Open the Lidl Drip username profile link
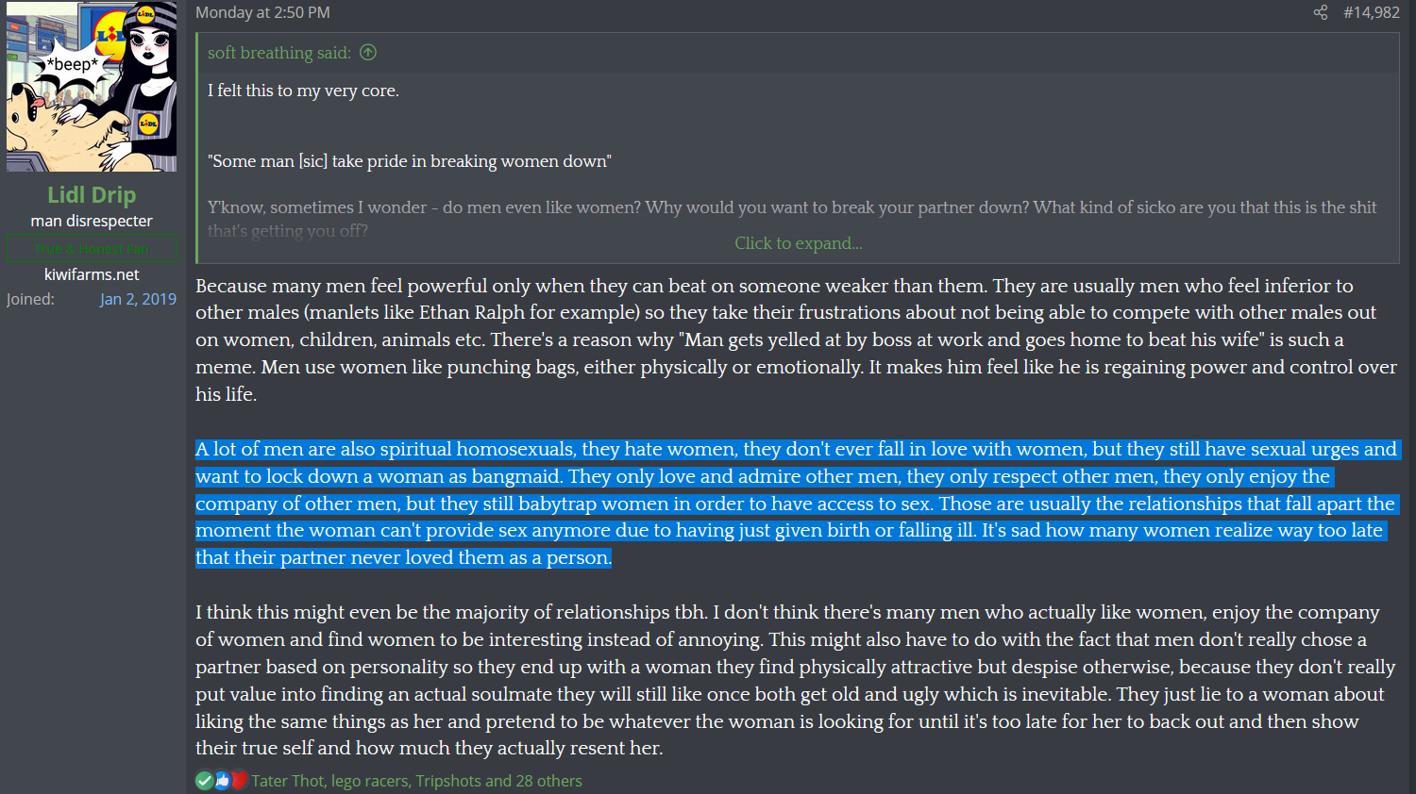Screen dimensions: 1416x794 [92, 195]
